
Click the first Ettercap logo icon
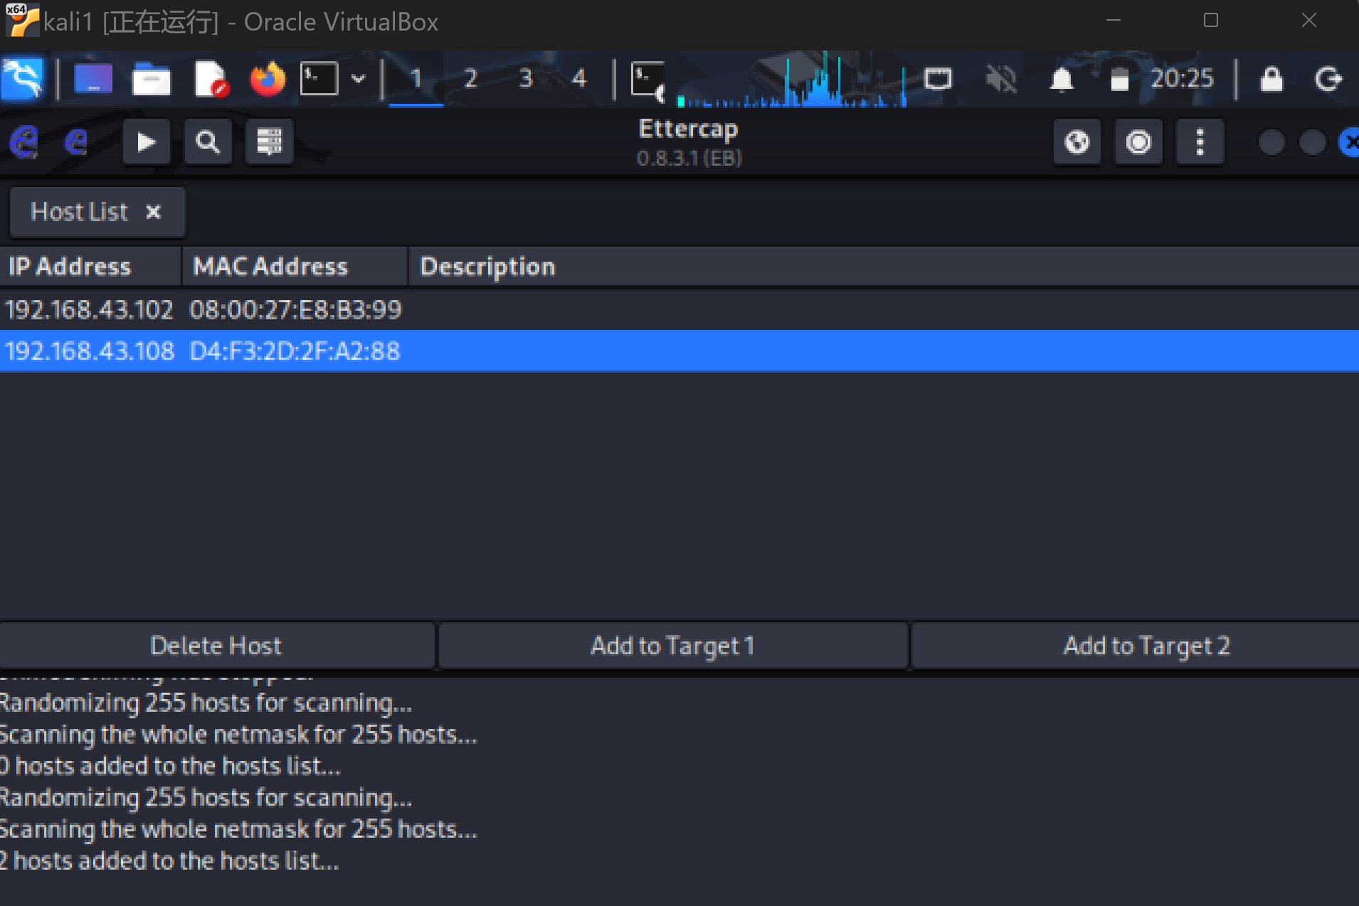coord(23,142)
